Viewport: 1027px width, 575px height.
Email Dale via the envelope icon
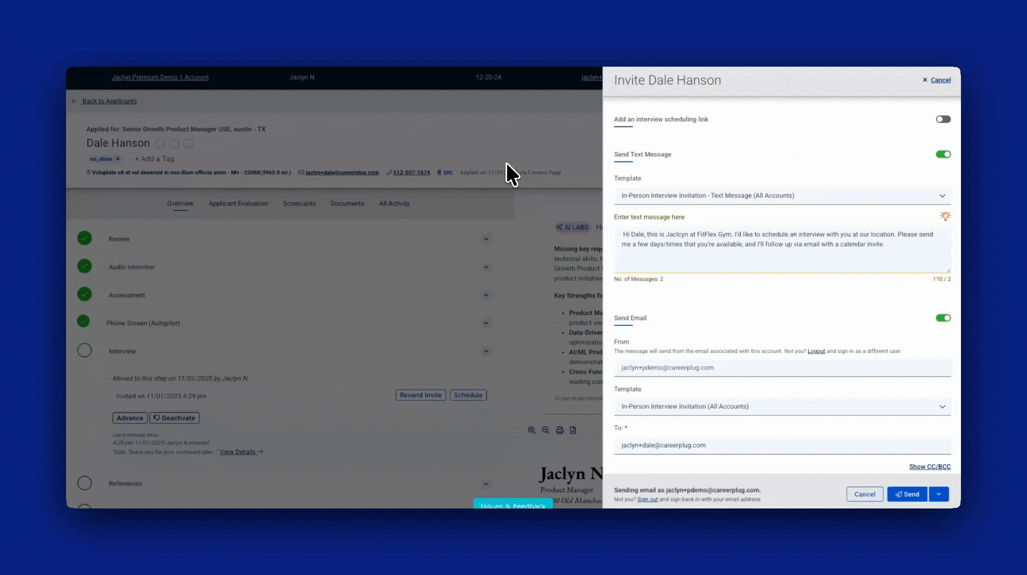point(301,172)
